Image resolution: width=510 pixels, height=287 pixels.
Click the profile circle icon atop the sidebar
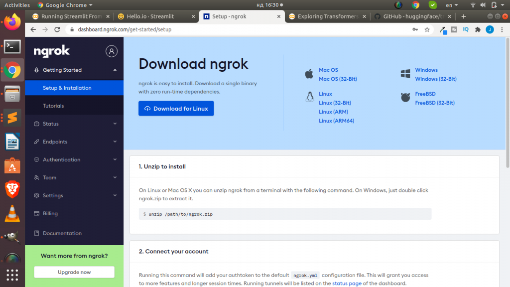[112, 51]
